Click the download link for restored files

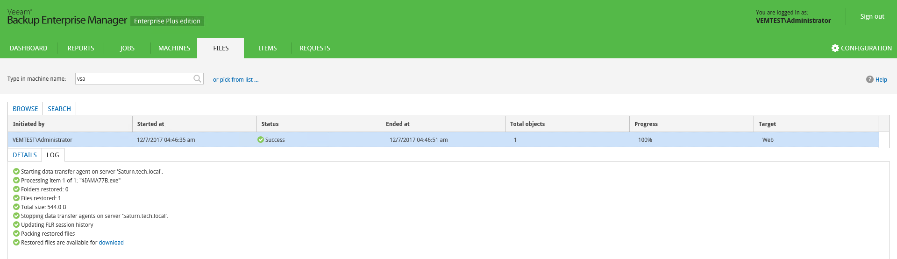coord(111,243)
